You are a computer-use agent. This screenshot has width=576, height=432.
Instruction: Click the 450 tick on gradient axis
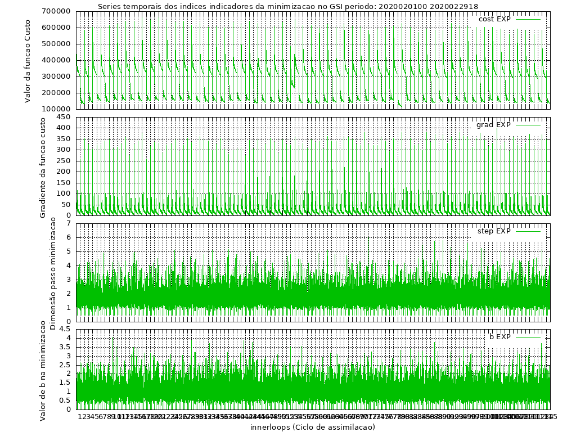point(62,117)
